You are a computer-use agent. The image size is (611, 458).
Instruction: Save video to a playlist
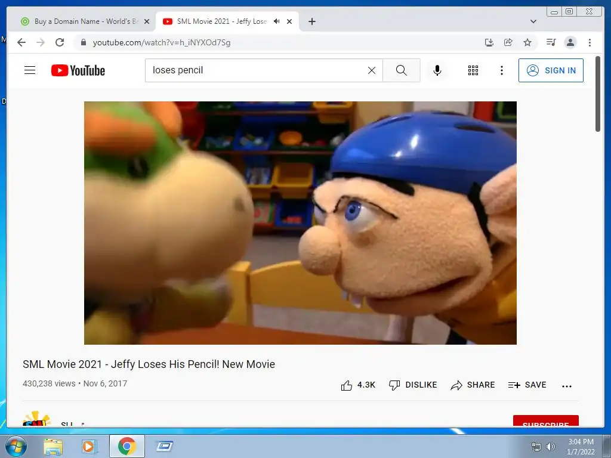(527, 385)
